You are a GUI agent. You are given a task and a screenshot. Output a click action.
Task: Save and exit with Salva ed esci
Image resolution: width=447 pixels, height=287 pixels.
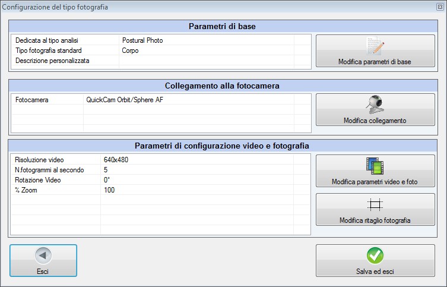[x=375, y=260]
